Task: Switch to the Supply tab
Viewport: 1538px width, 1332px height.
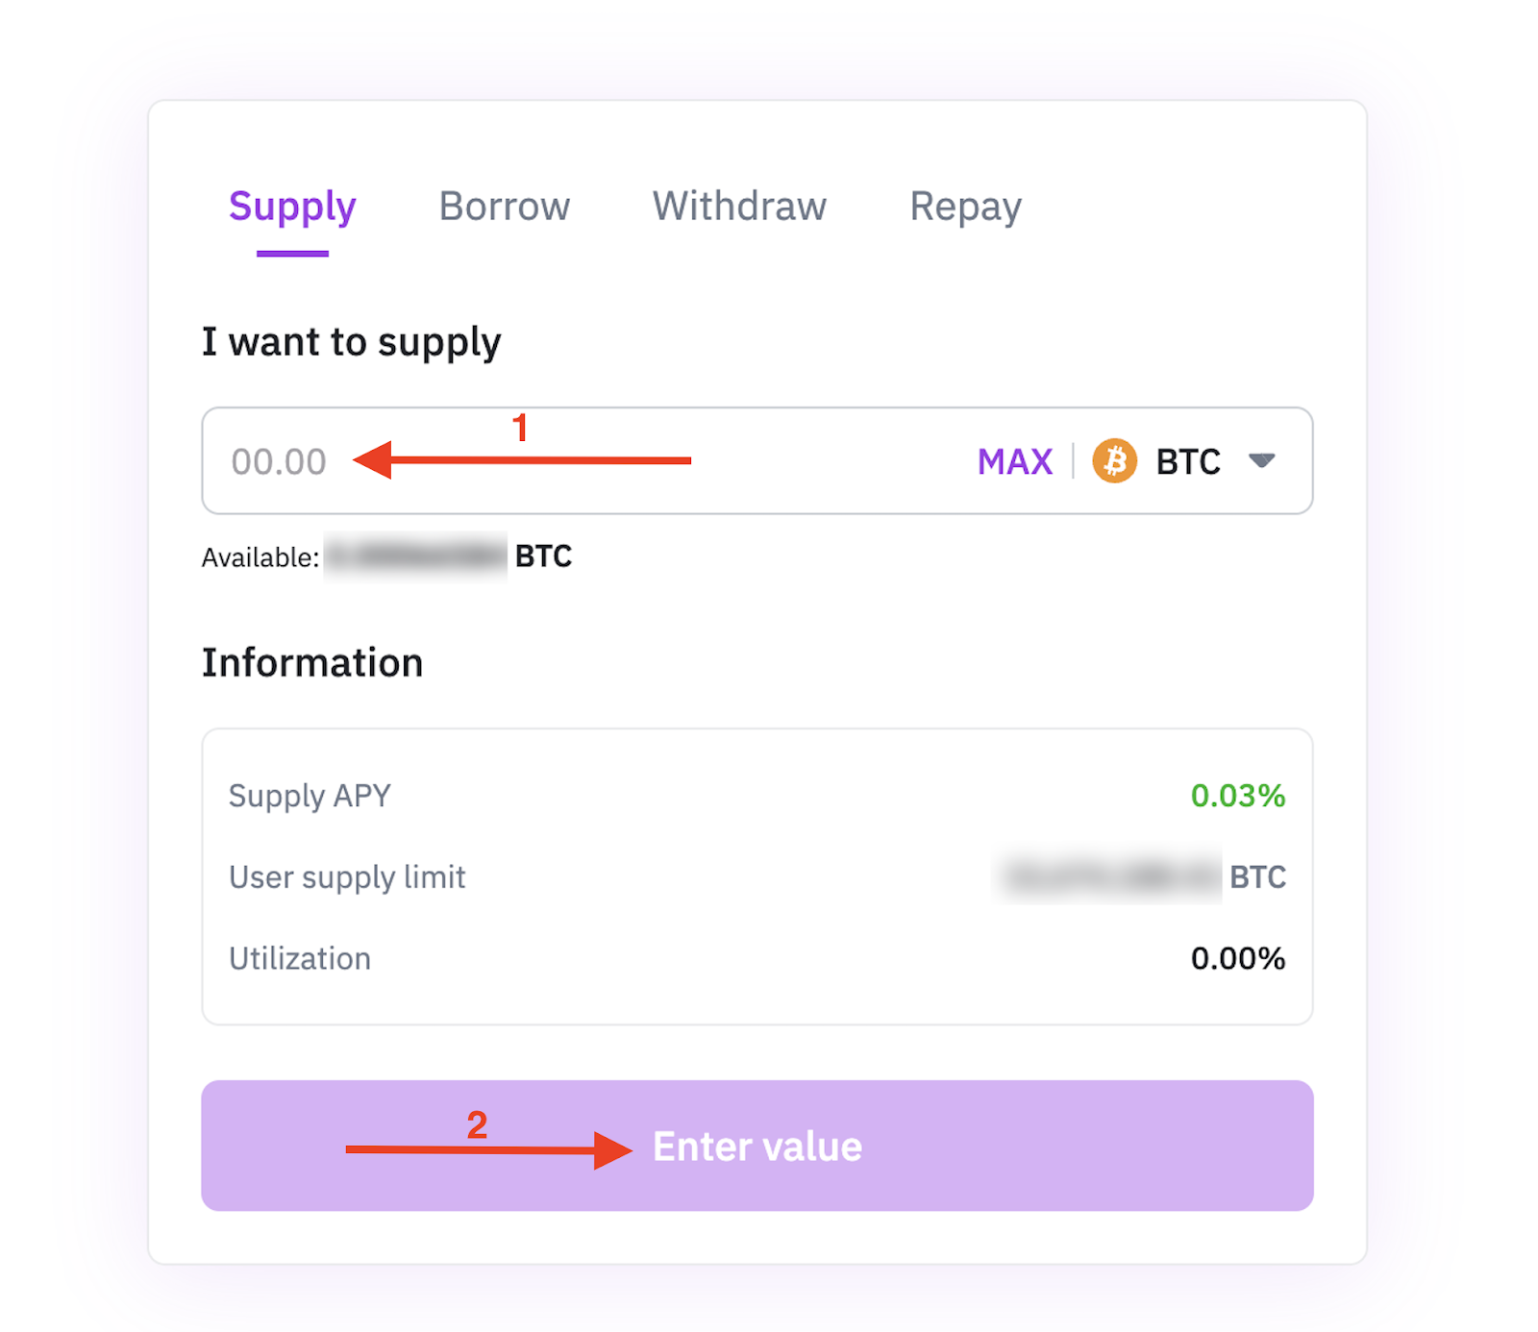Action: coord(292,207)
